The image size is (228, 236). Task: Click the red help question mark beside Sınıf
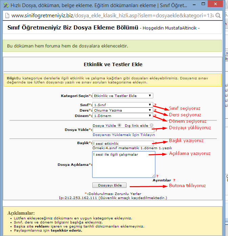coord(155,105)
